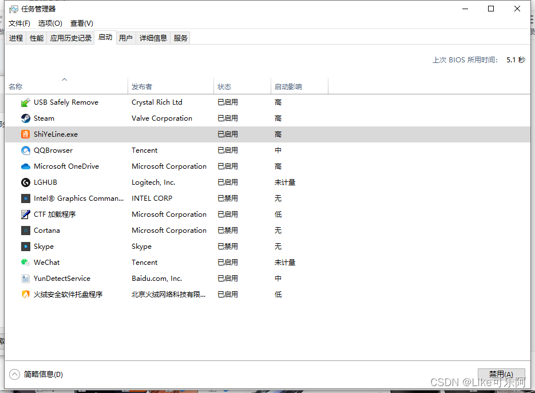Click the Cortana icon

26,231
